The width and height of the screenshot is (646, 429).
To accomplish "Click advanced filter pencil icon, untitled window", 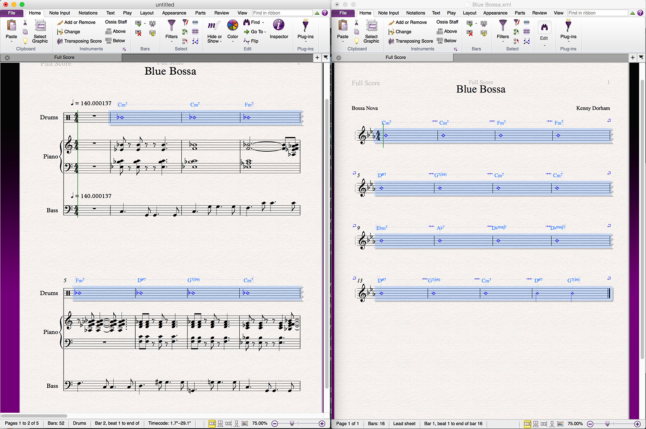I will [185, 22].
